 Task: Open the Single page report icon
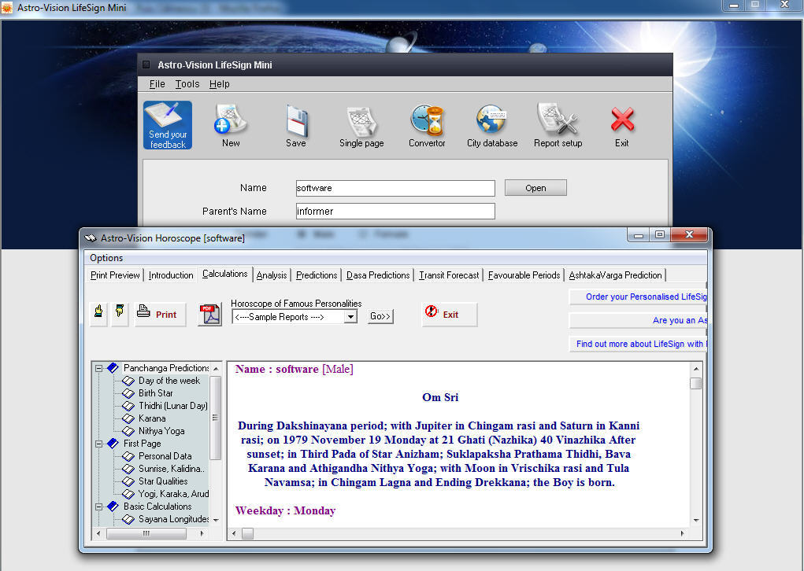pos(361,123)
